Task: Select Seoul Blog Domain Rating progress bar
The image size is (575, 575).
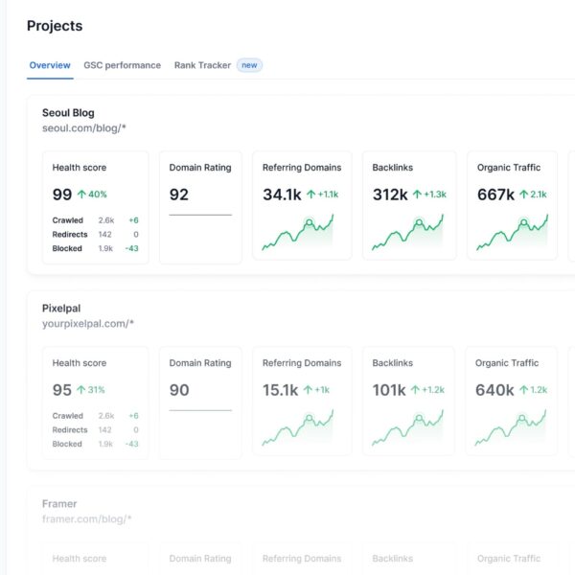Action: 200,215
